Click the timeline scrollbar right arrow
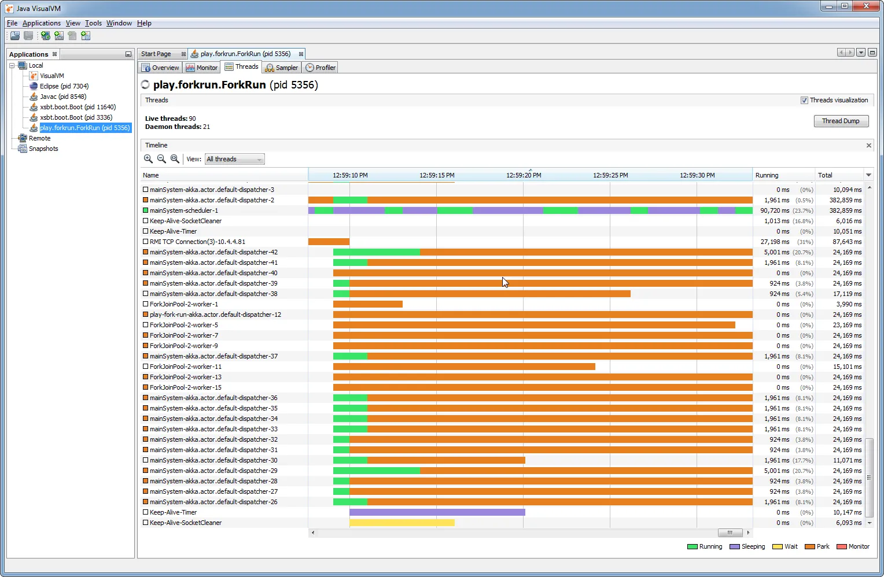 click(x=748, y=532)
